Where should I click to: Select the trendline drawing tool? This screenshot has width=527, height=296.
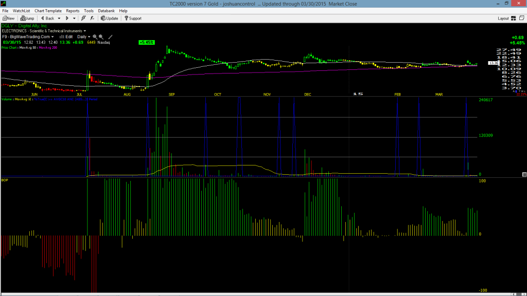[110, 37]
